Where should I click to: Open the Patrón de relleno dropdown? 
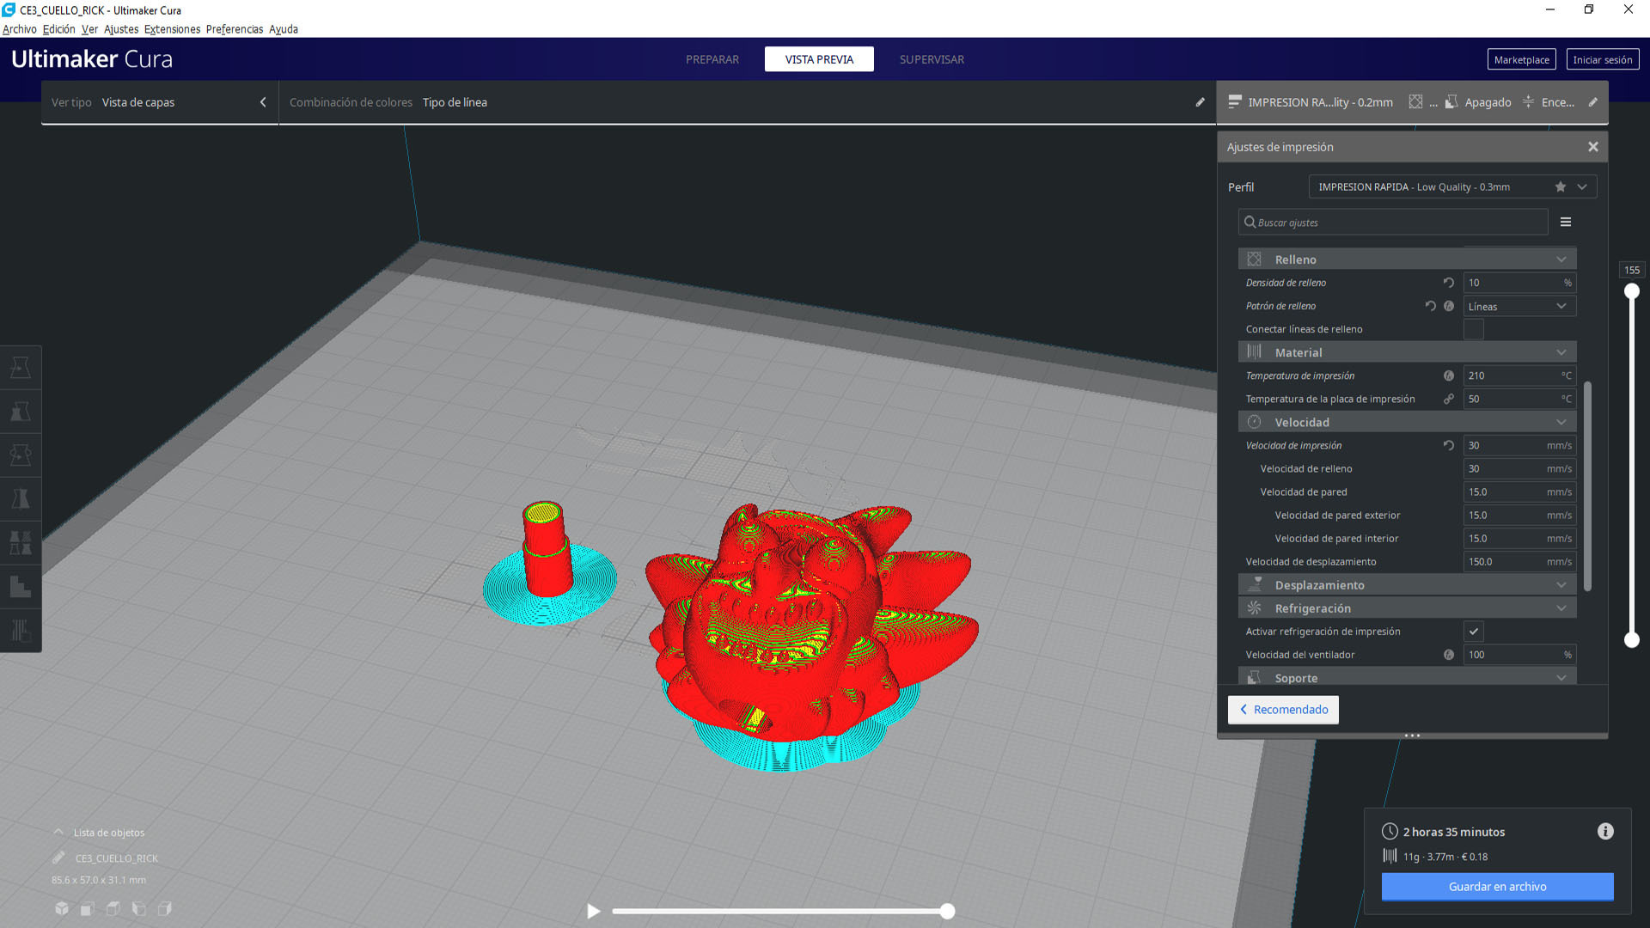pos(1519,306)
